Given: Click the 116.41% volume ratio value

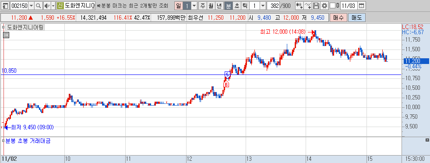Looking at the screenshot, I should (123, 18).
